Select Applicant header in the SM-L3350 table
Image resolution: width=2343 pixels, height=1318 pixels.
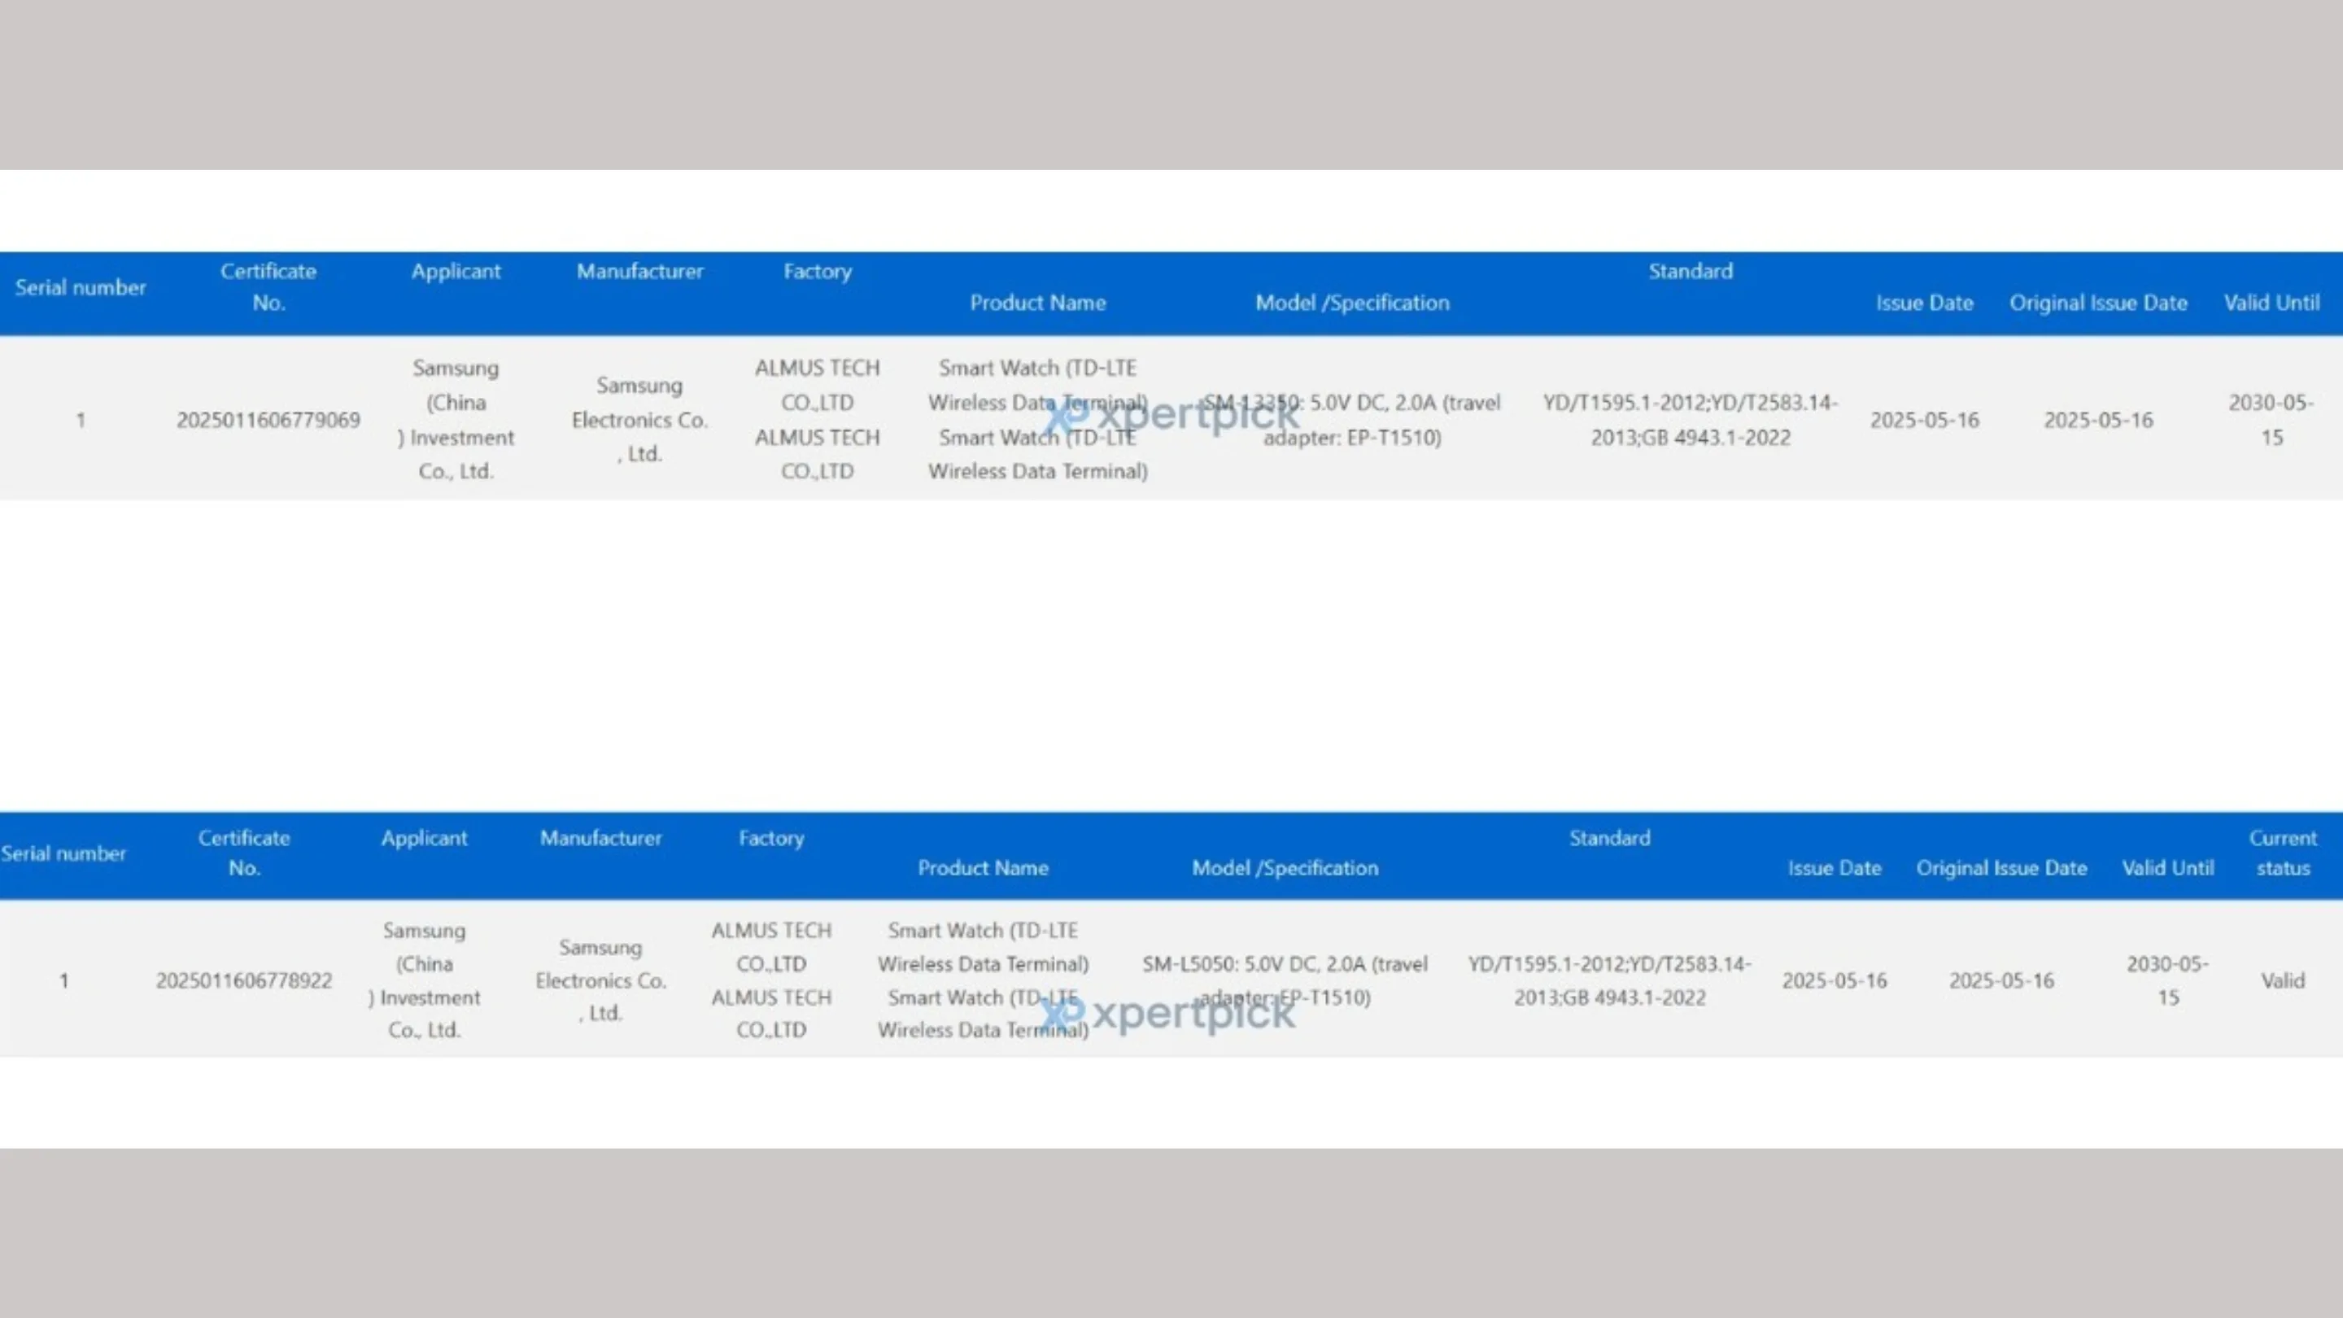coord(456,271)
